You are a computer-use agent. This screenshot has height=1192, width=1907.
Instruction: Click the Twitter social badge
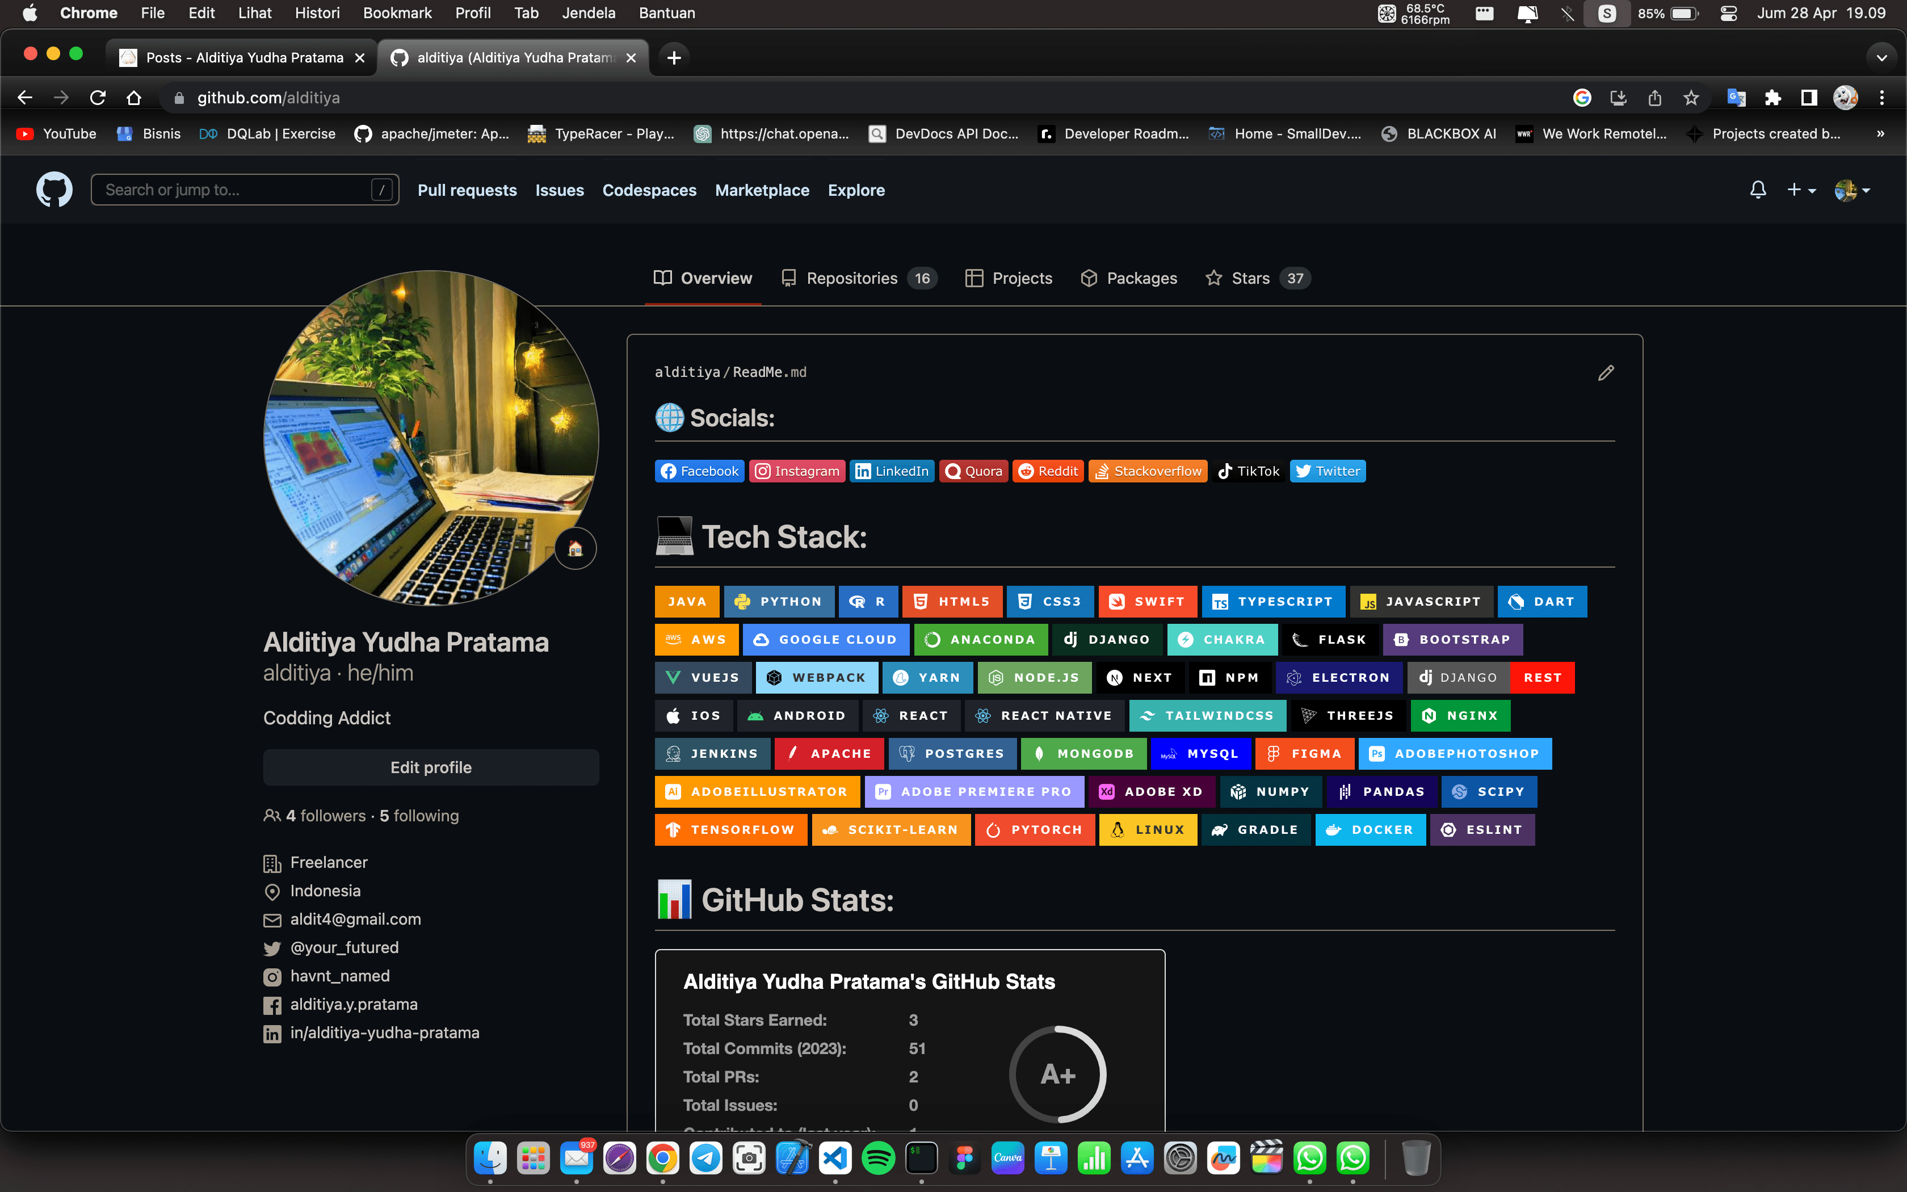1327,471
